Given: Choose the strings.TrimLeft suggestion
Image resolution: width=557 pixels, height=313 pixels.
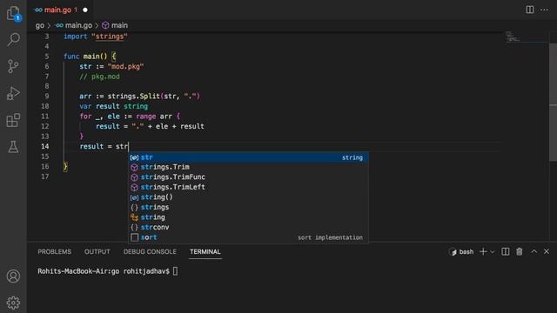Looking at the screenshot, I should click(248, 187).
